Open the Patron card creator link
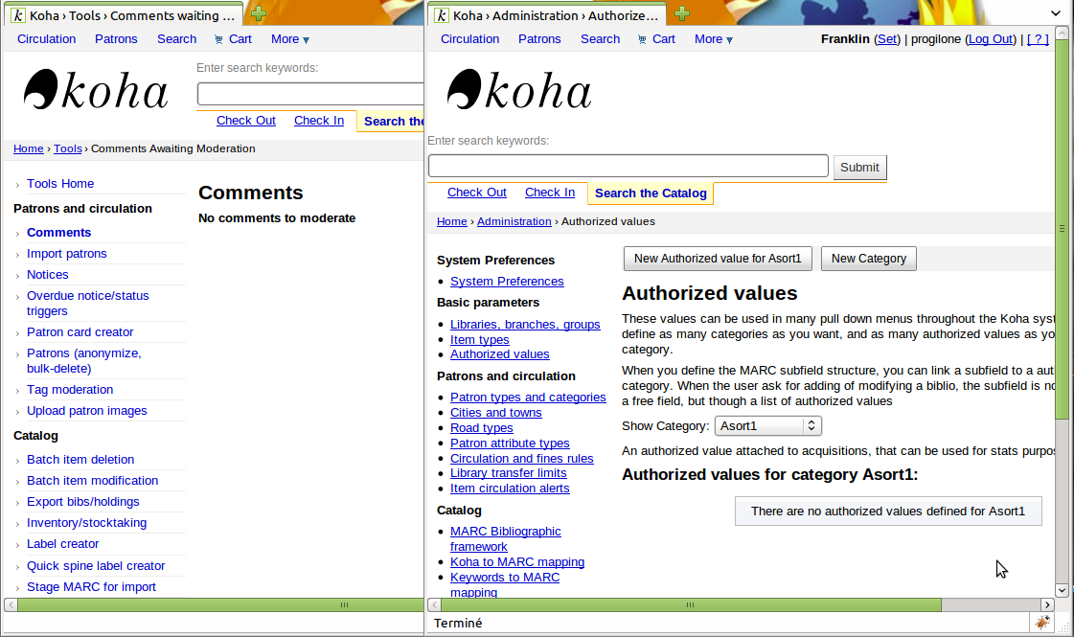 80,332
